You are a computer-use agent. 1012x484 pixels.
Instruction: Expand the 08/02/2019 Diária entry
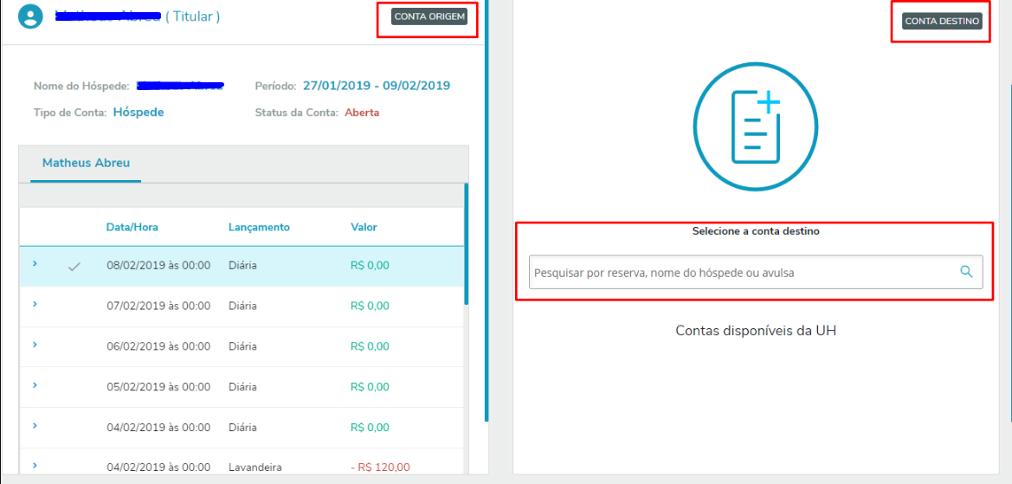point(35,263)
